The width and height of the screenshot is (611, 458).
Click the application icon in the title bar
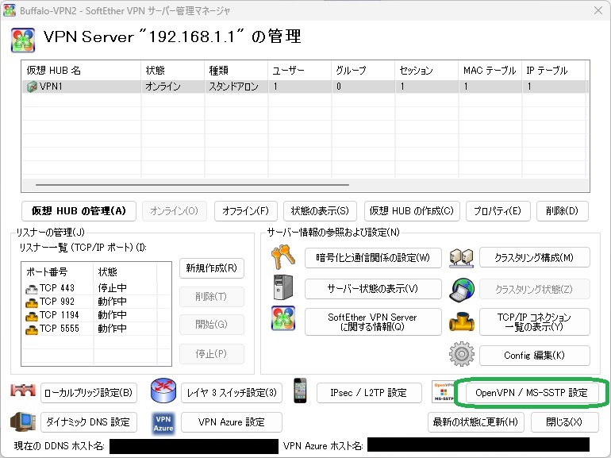coord(10,10)
